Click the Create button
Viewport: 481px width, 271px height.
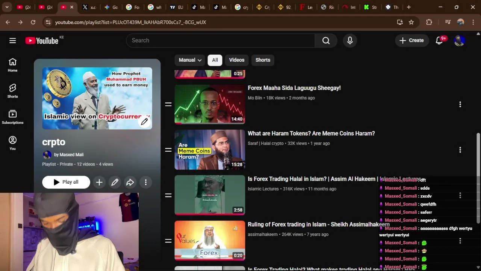tap(412, 40)
